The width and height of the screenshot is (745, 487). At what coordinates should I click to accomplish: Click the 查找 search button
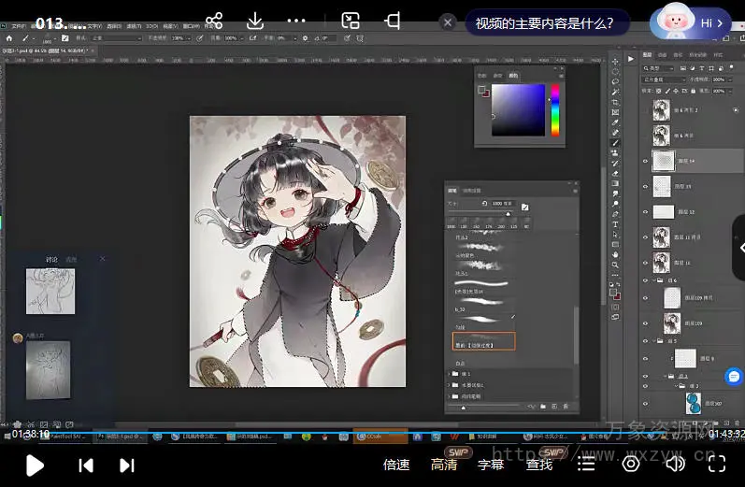tap(538, 465)
